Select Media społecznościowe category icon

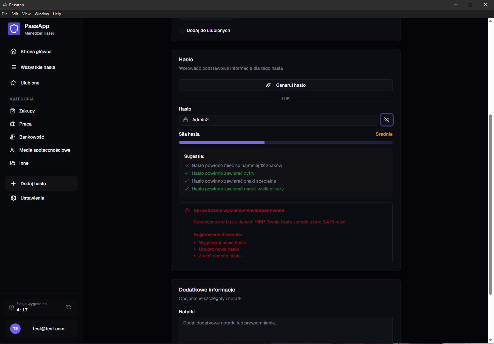(x=13, y=150)
